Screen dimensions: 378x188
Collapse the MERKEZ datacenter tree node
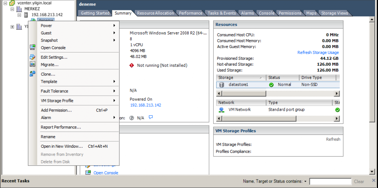click(x=13, y=9)
